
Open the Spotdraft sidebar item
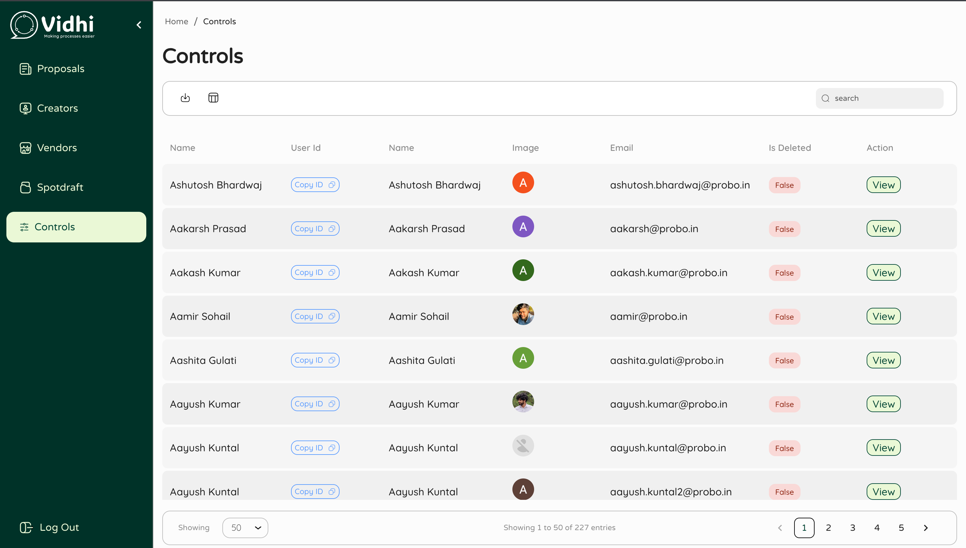[x=60, y=187]
